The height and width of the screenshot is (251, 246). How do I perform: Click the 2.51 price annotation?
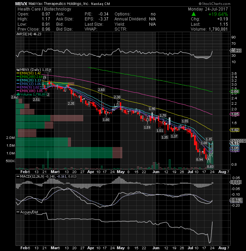tap(37, 99)
